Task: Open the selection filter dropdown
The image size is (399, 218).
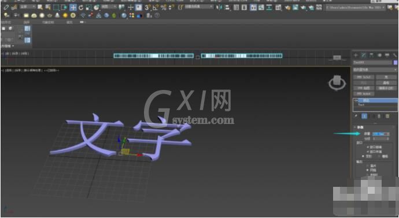Action: click(28, 6)
